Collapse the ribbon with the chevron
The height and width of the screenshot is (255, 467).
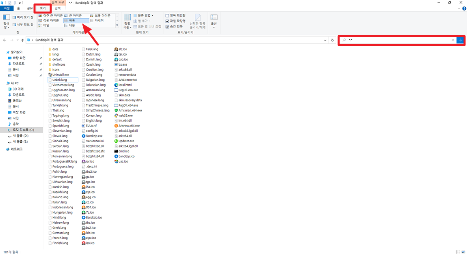tap(458, 9)
